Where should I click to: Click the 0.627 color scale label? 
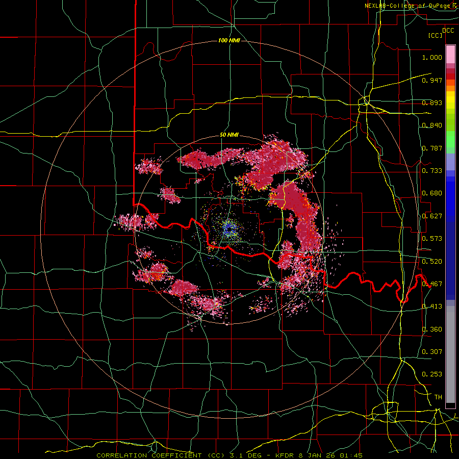[x=432, y=216]
